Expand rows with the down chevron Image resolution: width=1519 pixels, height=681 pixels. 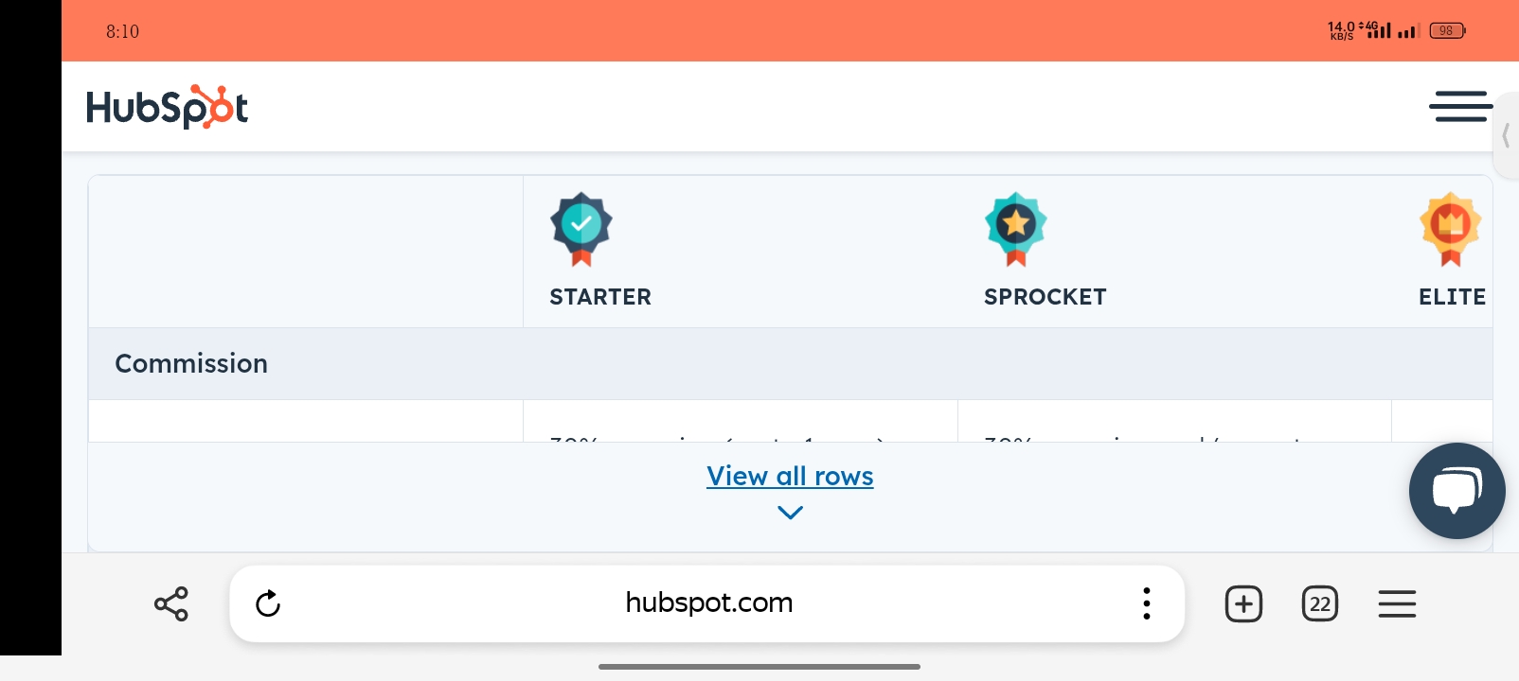click(x=790, y=513)
